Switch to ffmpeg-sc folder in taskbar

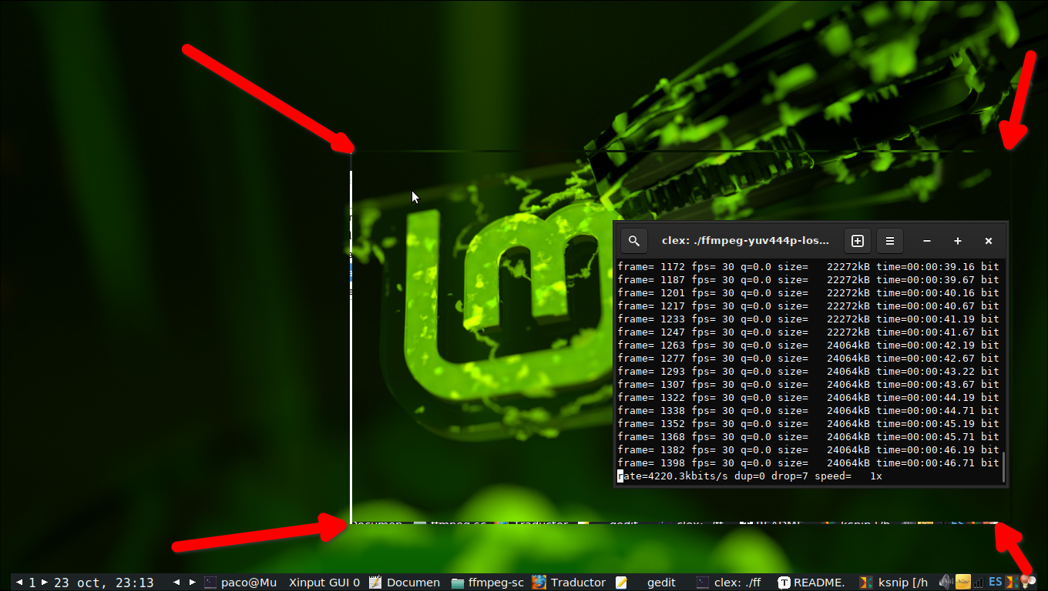[x=487, y=583]
